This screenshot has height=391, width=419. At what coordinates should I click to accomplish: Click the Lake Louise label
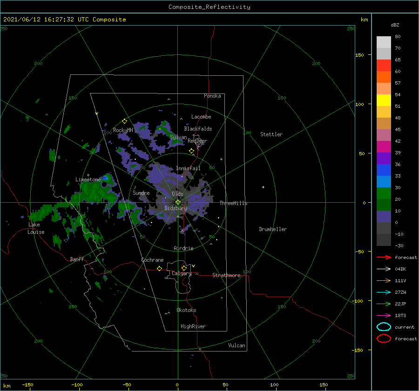pyautogui.click(x=36, y=228)
